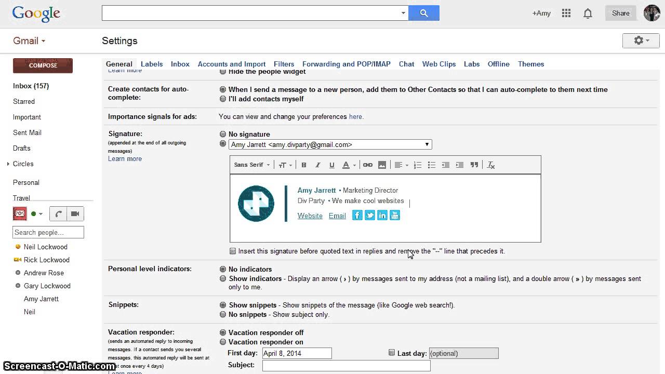Click the Div Party logo in signature

(x=256, y=204)
